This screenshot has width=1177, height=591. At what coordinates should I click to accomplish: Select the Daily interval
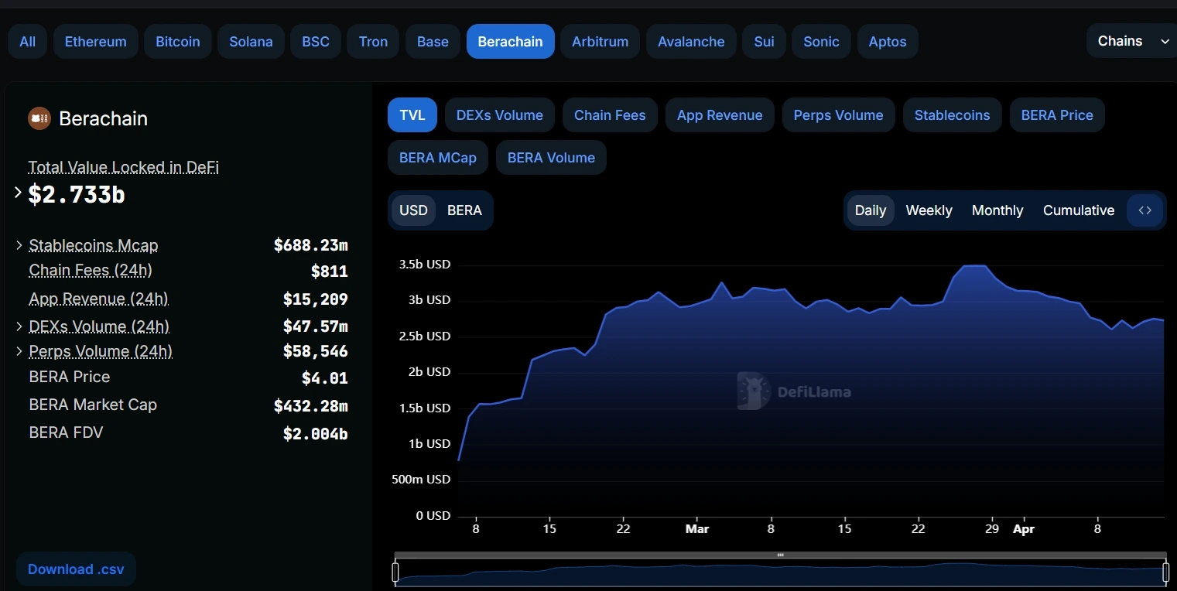tap(871, 210)
